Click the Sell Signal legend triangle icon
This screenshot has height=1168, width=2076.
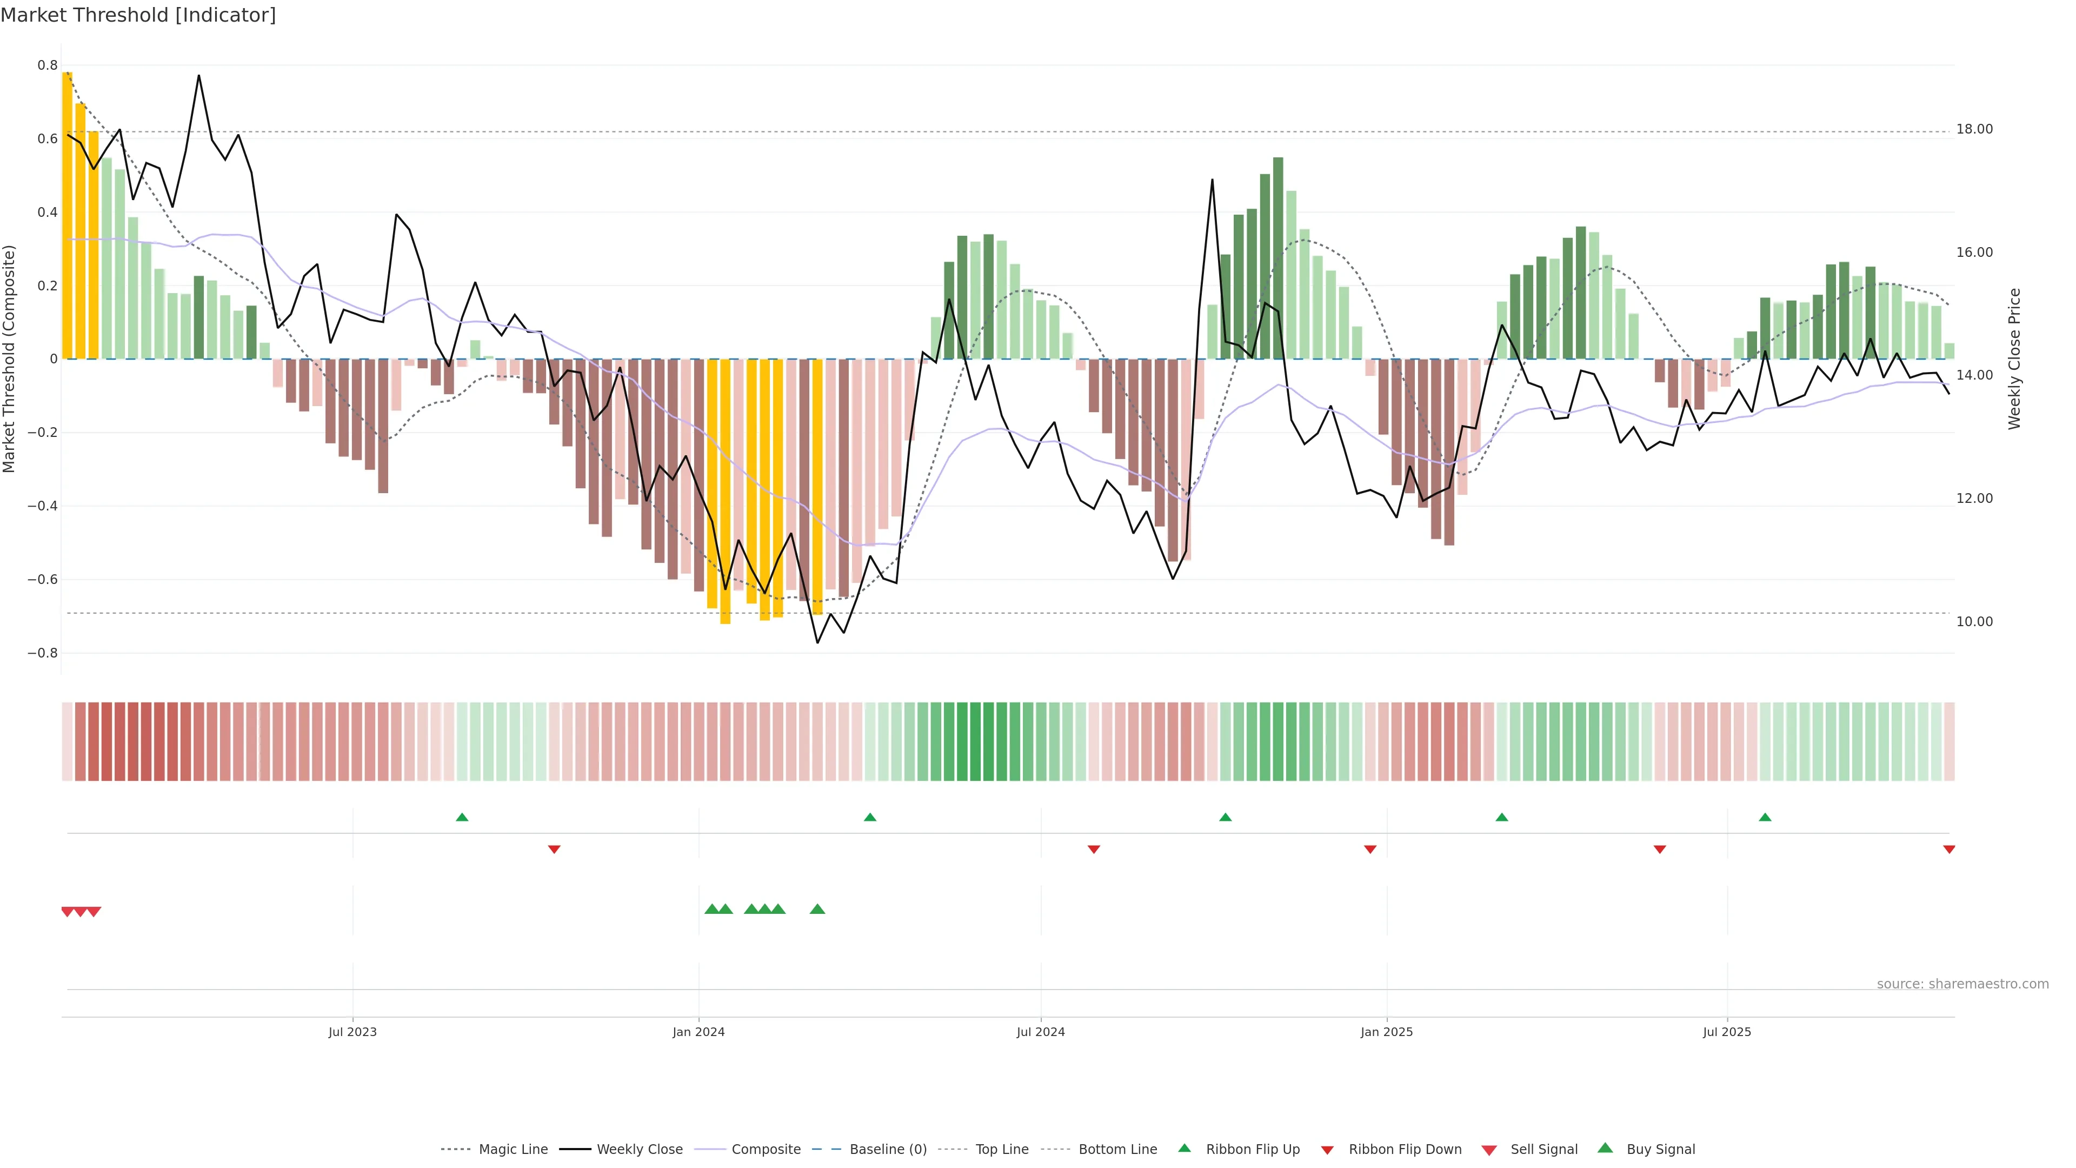pyautogui.click(x=1489, y=1150)
